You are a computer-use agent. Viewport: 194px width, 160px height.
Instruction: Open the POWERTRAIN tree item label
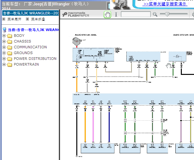pyautogui.click(x=26, y=64)
